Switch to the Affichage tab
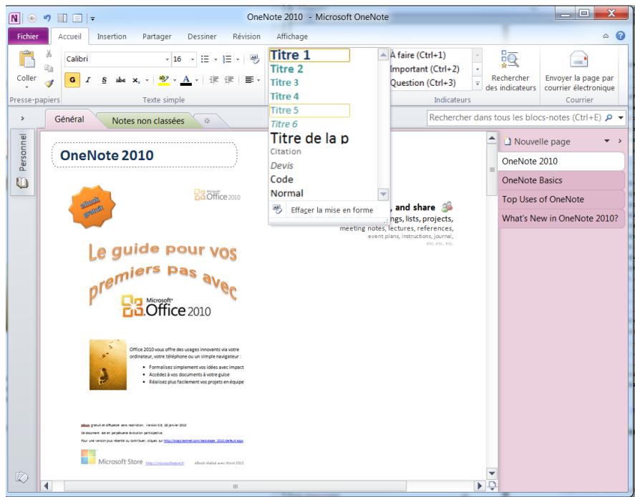 292,36
